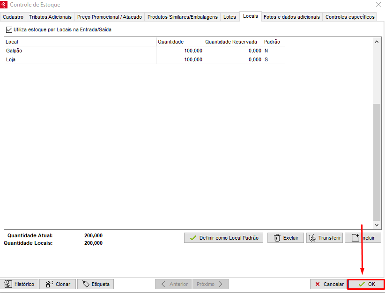Click the trash icon for Excluir
Image resolution: width=385 pixels, height=293 pixels.
coord(277,238)
